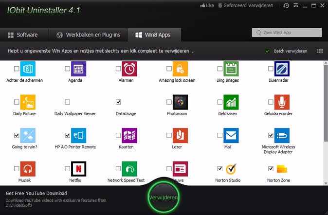Select the Fhotoroom app icon
Screen dimensions: 328x215
(181, 102)
